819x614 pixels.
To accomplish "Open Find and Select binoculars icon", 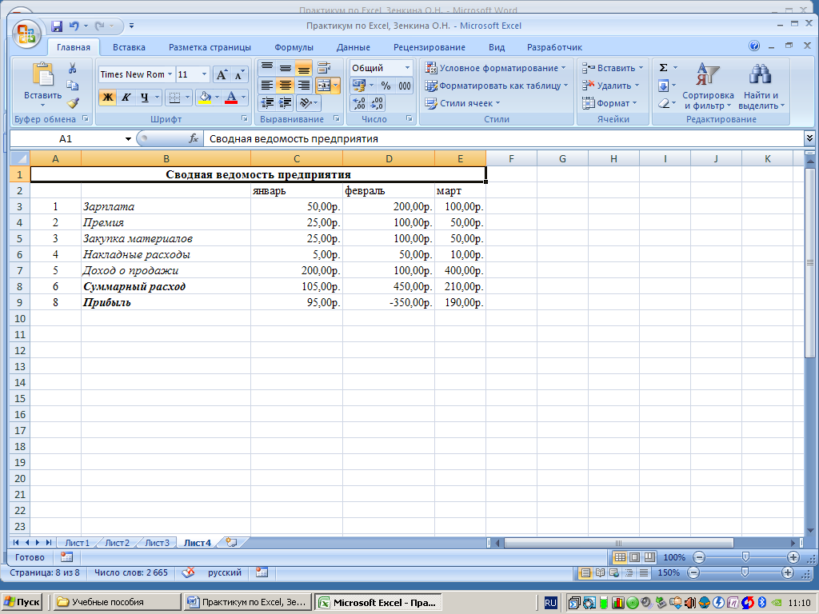I will [761, 74].
